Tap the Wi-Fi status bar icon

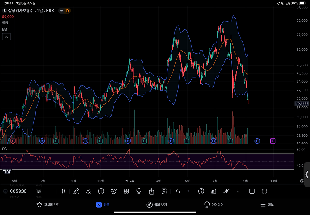pos(278,3)
